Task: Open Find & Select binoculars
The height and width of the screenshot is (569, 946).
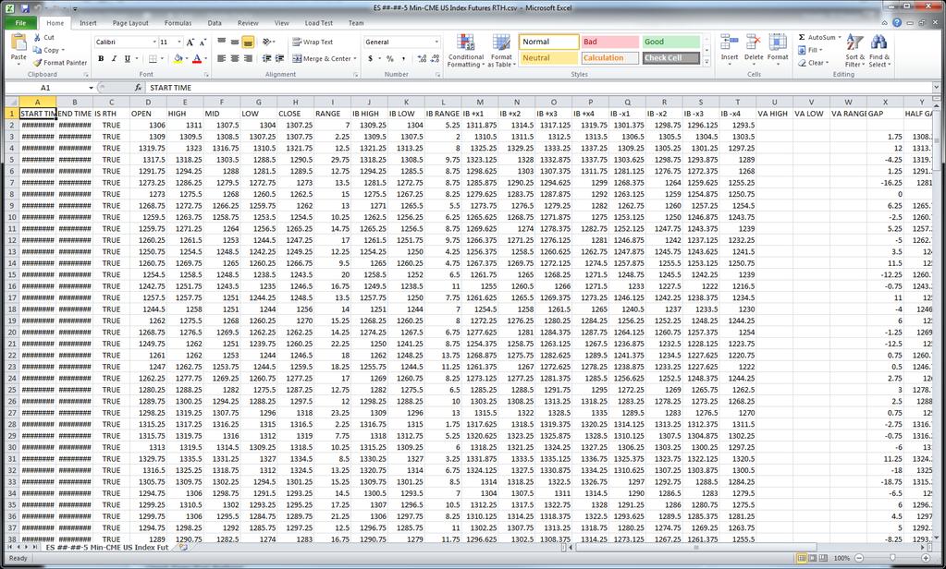Action: click(x=878, y=51)
